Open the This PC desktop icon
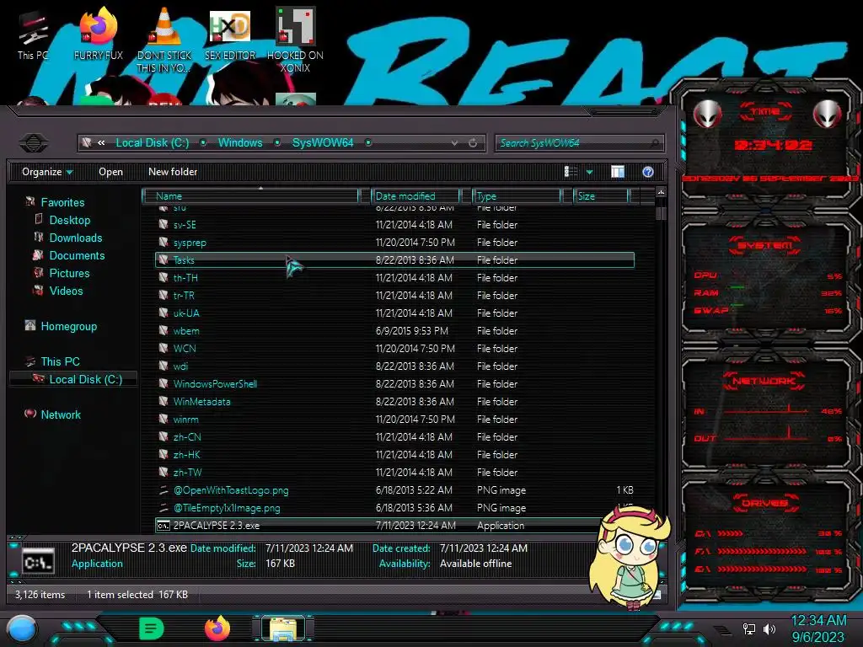 (x=33, y=35)
